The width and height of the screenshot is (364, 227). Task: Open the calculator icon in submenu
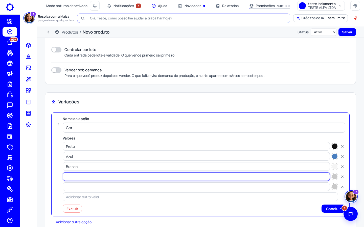pos(29,113)
